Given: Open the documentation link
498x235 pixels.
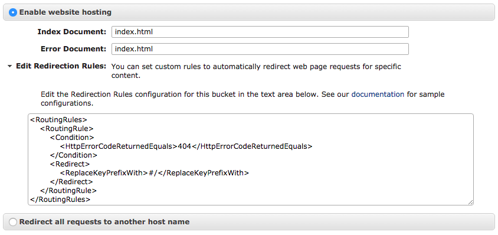Looking at the screenshot, I should pos(378,94).
